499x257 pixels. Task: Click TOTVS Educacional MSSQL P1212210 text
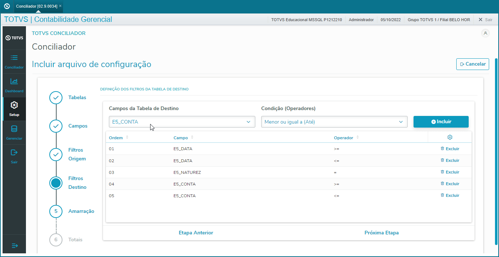[306, 20]
